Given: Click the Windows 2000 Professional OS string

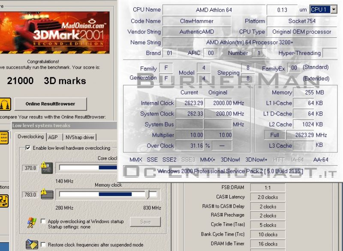Looking at the screenshot, I should tap(230, 171).
